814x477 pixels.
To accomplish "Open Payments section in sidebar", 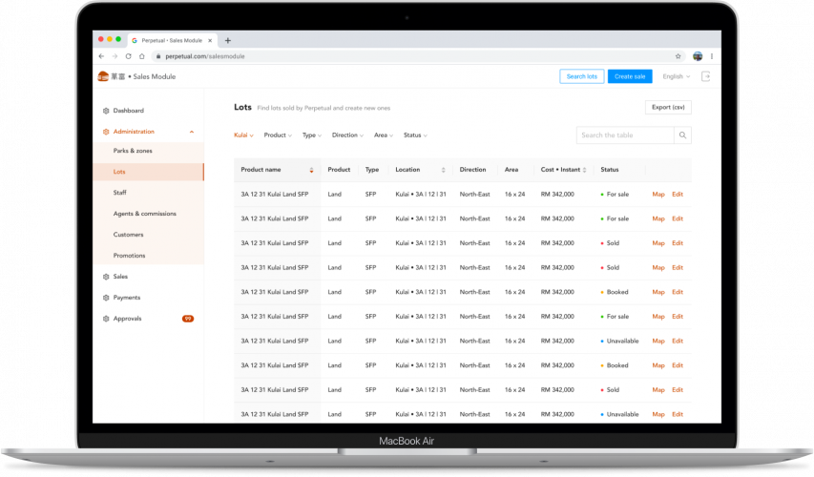I will [127, 298].
